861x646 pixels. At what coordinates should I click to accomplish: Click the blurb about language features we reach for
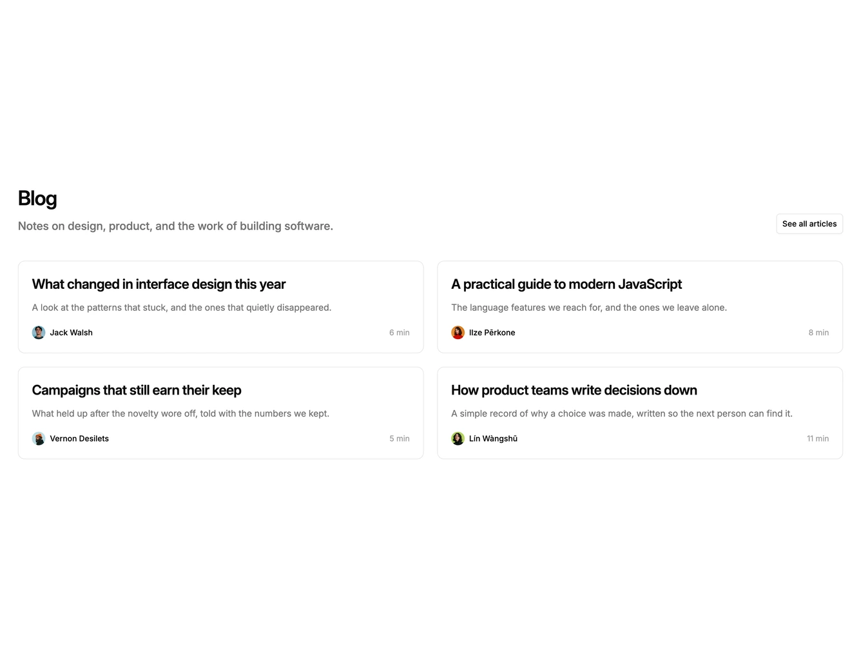coord(589,308)
